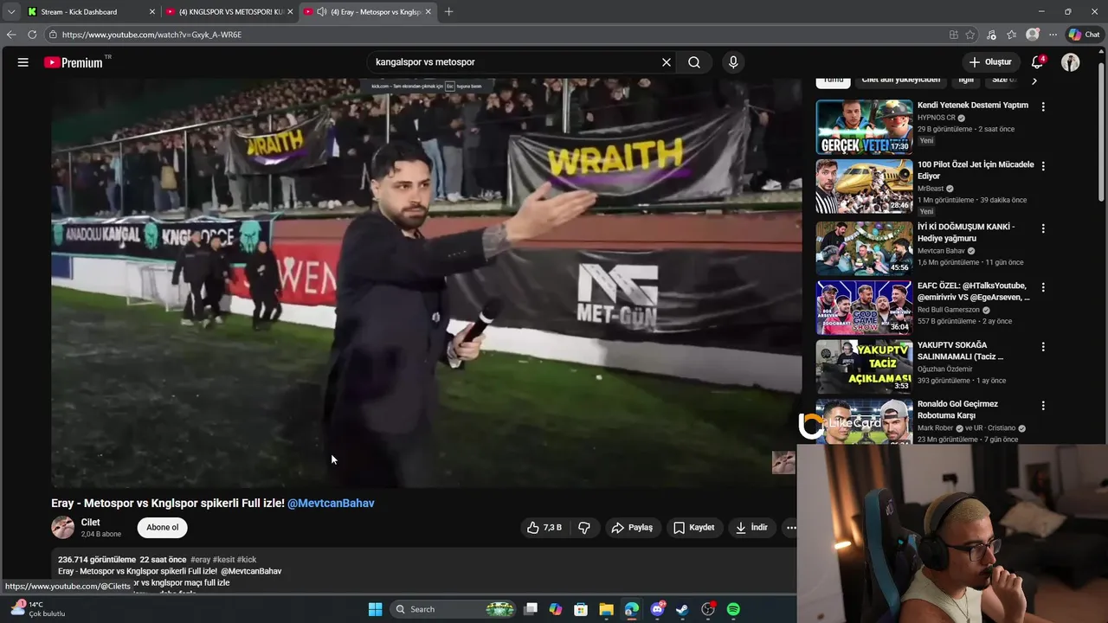
Task: Close the Eray - Metospor vs Knglspor tab
Action: (428, 11)
